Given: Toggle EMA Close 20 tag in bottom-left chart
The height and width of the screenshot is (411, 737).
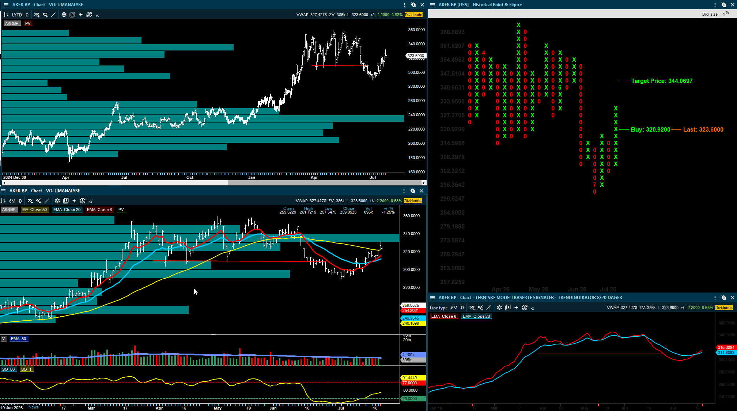Looking at the screenshot, I should pyautogui.click(x=67, y=210).
